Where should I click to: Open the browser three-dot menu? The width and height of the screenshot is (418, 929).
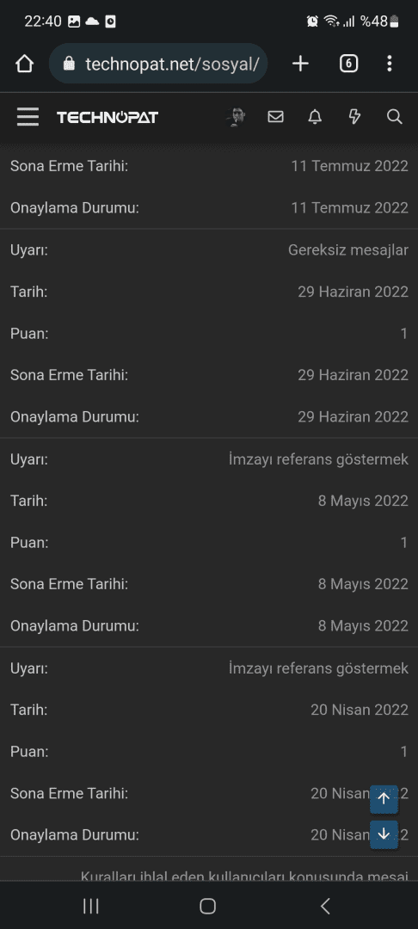(x=389, y=64)
